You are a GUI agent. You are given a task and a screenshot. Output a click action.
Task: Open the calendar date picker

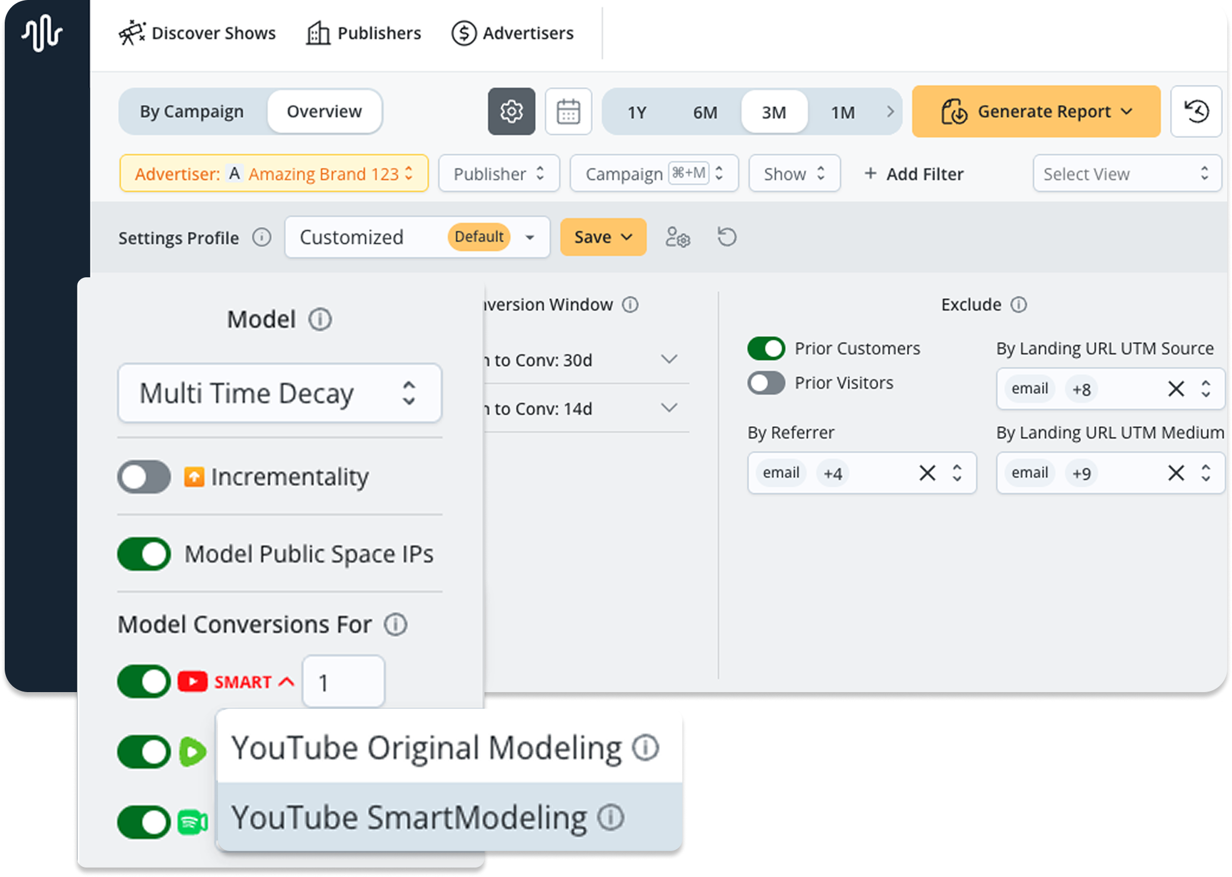tap(568, 111)
